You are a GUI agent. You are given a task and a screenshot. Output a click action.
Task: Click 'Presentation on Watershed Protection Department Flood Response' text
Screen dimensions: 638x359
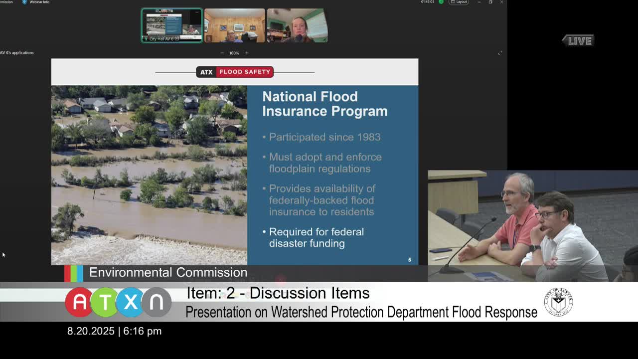point(361,312)
